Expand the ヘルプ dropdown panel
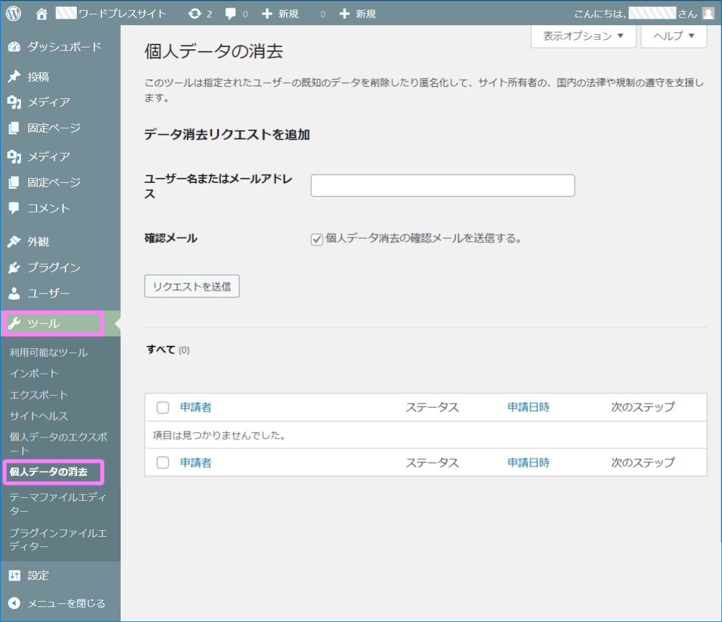Image resolution: width=722 pixels, height=622 pixels. coord(673,36)
